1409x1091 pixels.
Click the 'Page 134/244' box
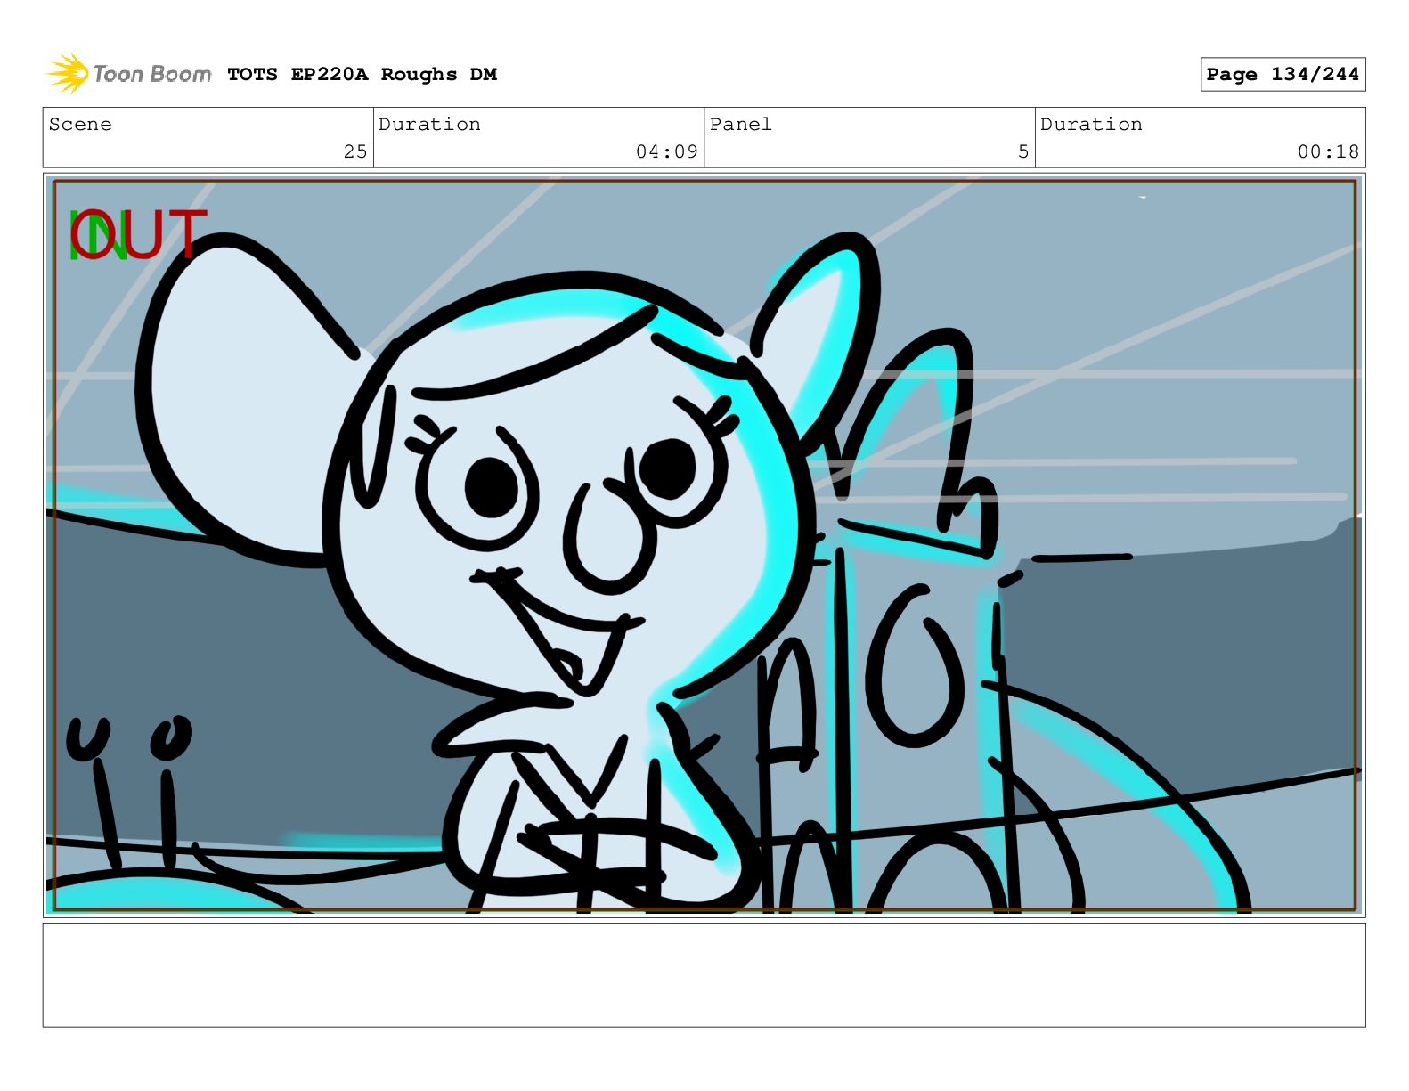pyautogui.click(x=1283, y=75)
